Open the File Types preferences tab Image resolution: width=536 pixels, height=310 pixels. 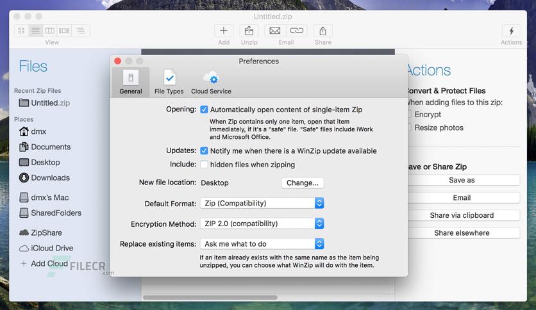click(169, 82)
